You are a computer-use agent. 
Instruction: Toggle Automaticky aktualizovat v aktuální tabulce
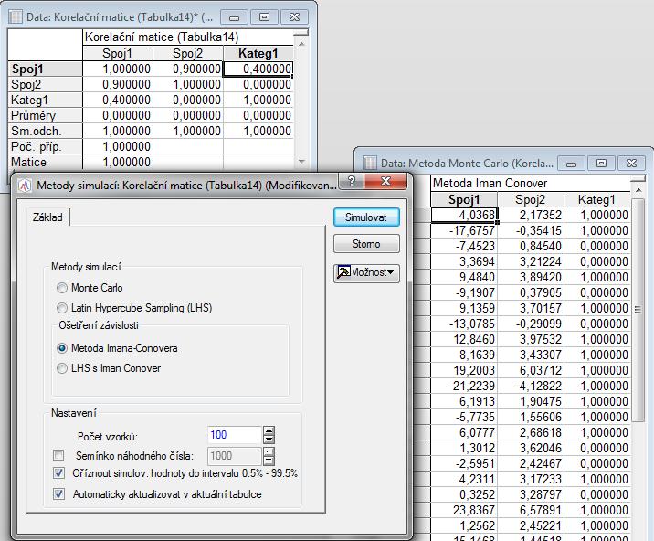[58, 494]
